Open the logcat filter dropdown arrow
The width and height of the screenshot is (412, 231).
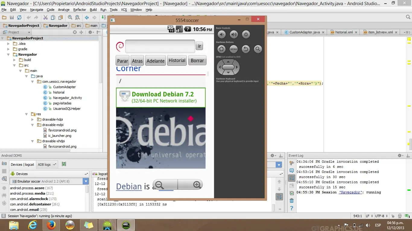279,165
